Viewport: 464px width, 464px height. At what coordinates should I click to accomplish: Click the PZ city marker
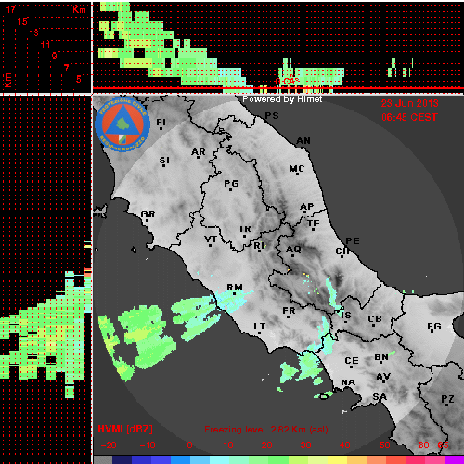pos(446,405)
